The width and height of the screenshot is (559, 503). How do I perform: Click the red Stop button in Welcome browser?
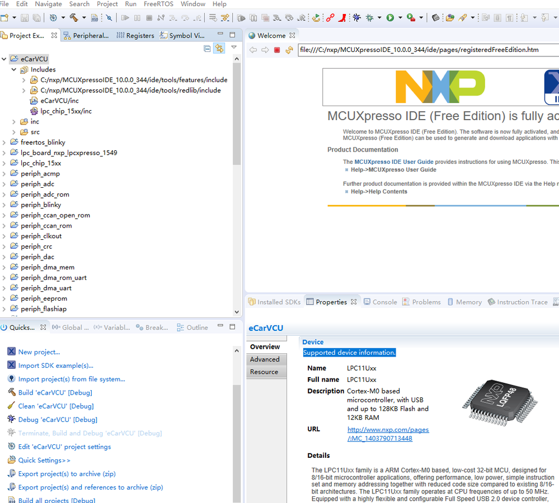click(x=277, y=50)
